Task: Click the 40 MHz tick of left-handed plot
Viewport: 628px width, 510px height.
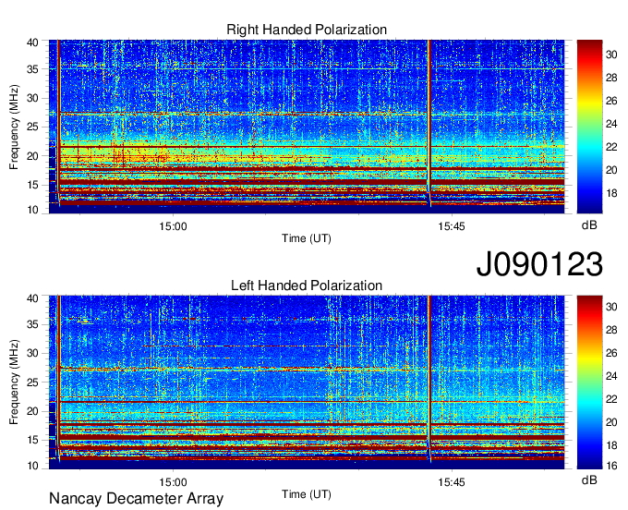Action: coord(32,298)
